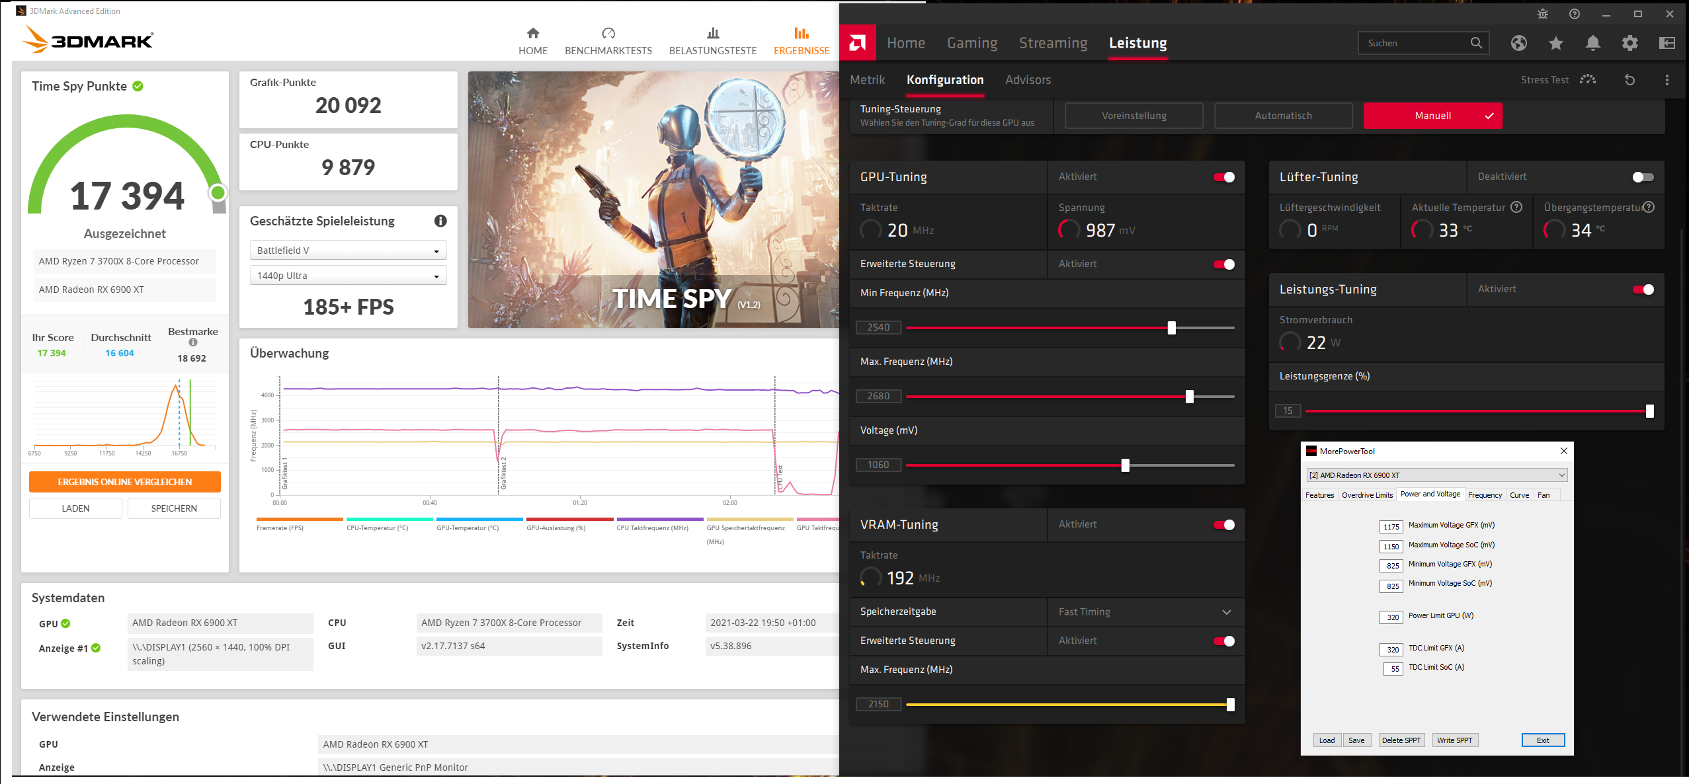1689x784 pixels.
Task: Click the AMD logo home icon
Action: [858, 43]
